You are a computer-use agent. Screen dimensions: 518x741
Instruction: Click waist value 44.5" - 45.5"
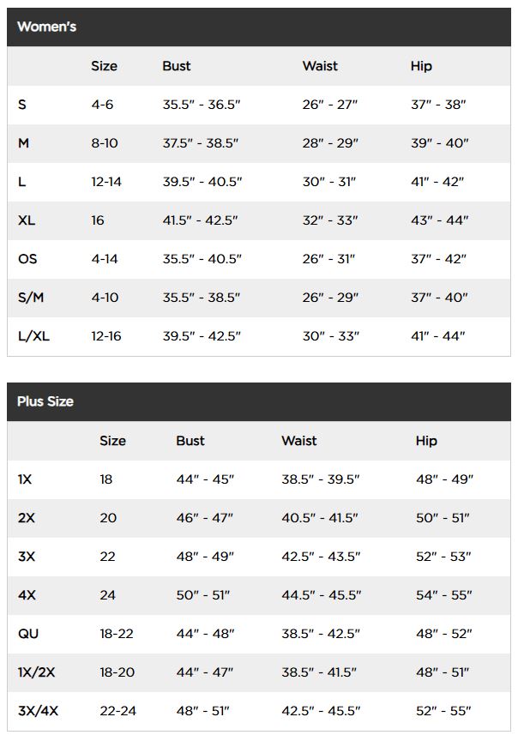322,595
